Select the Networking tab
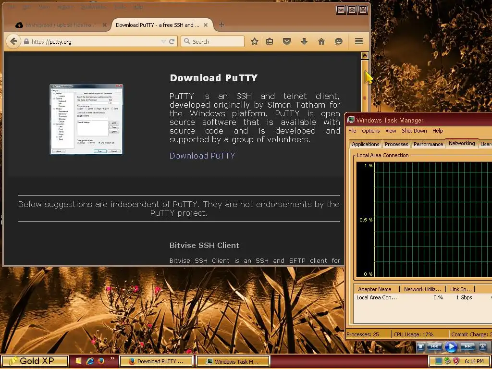Viewport: 492px width, 369px height. [462, 143]
